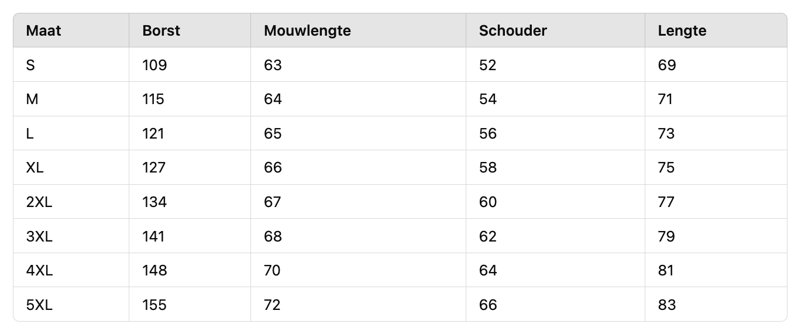Select the Mouwlengte column header
This screenshot has width=798, height=331.
[307, 30]
